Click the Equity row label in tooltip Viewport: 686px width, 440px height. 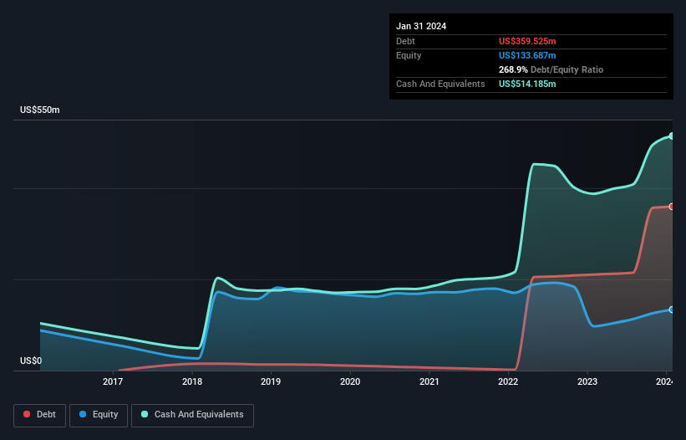[x=409, y=55]
